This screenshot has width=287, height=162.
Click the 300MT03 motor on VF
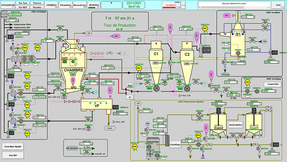[x=116, y=107]
